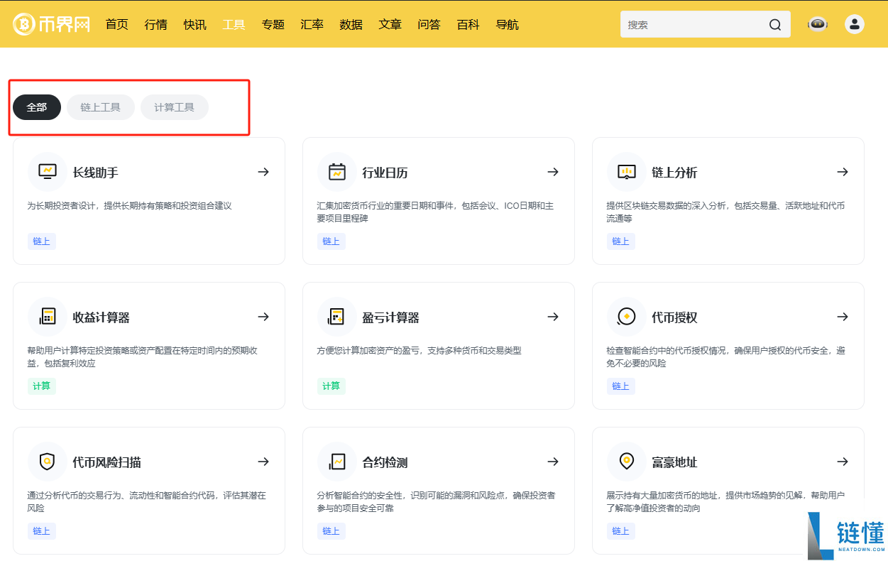Click the 代币风险扫描 shield icon

coord(48,462)
